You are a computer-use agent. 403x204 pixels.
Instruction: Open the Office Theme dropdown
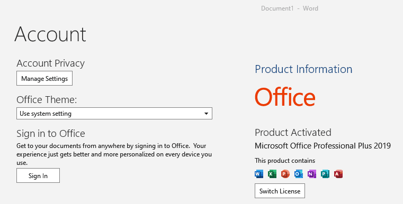(x=114, y=114)
